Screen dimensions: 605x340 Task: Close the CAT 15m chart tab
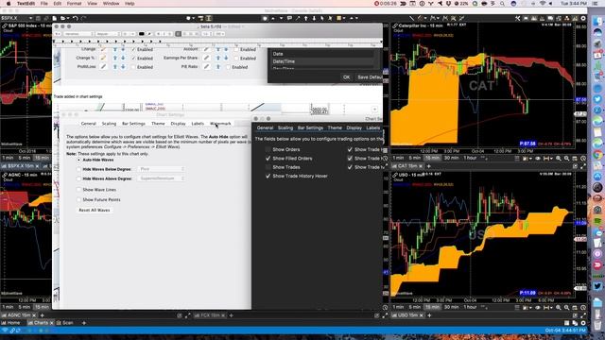click(421, 166)
